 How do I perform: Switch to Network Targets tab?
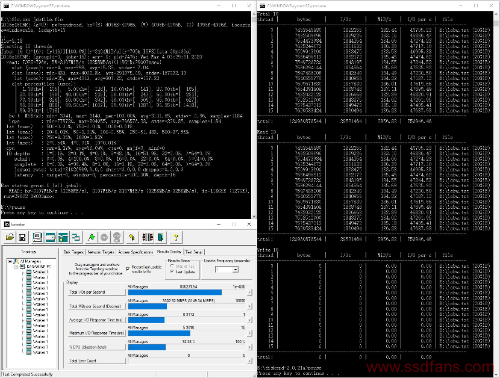101,252
